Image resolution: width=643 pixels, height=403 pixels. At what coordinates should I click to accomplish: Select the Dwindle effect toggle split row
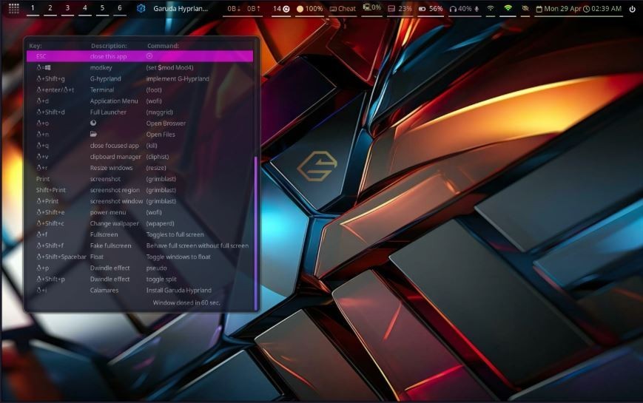140,279
